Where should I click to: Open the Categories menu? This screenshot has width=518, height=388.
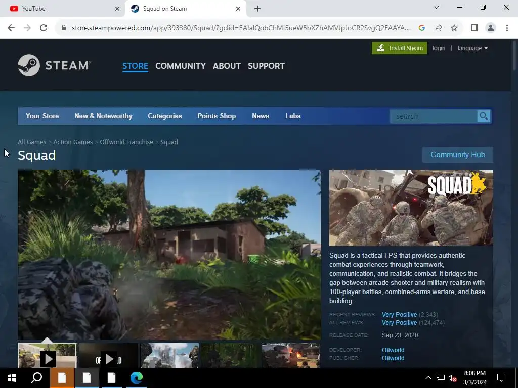[x=165, y=116]
